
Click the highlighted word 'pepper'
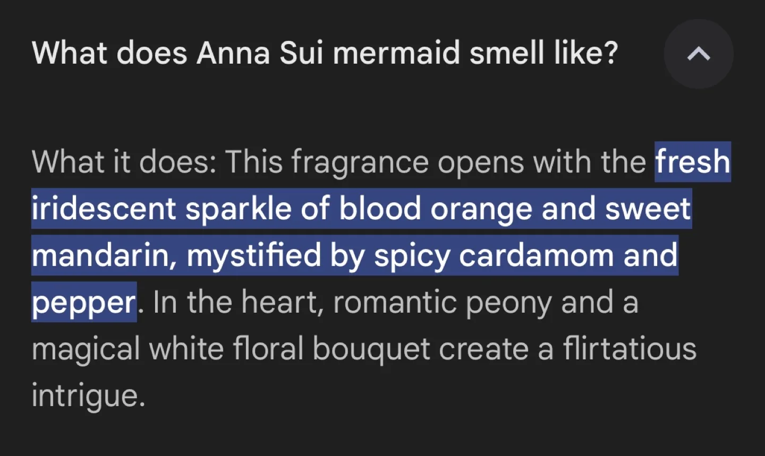[83, 302]
